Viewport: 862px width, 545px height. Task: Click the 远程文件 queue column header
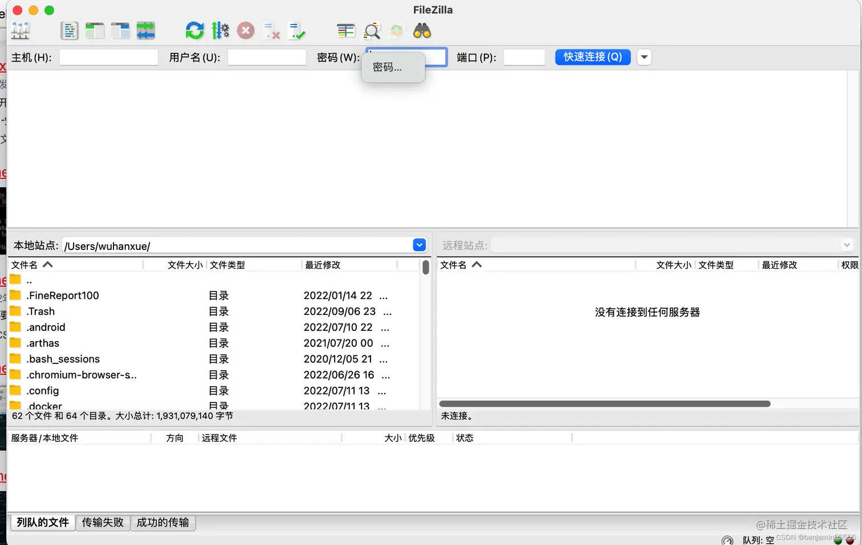(x=270, y=438)
